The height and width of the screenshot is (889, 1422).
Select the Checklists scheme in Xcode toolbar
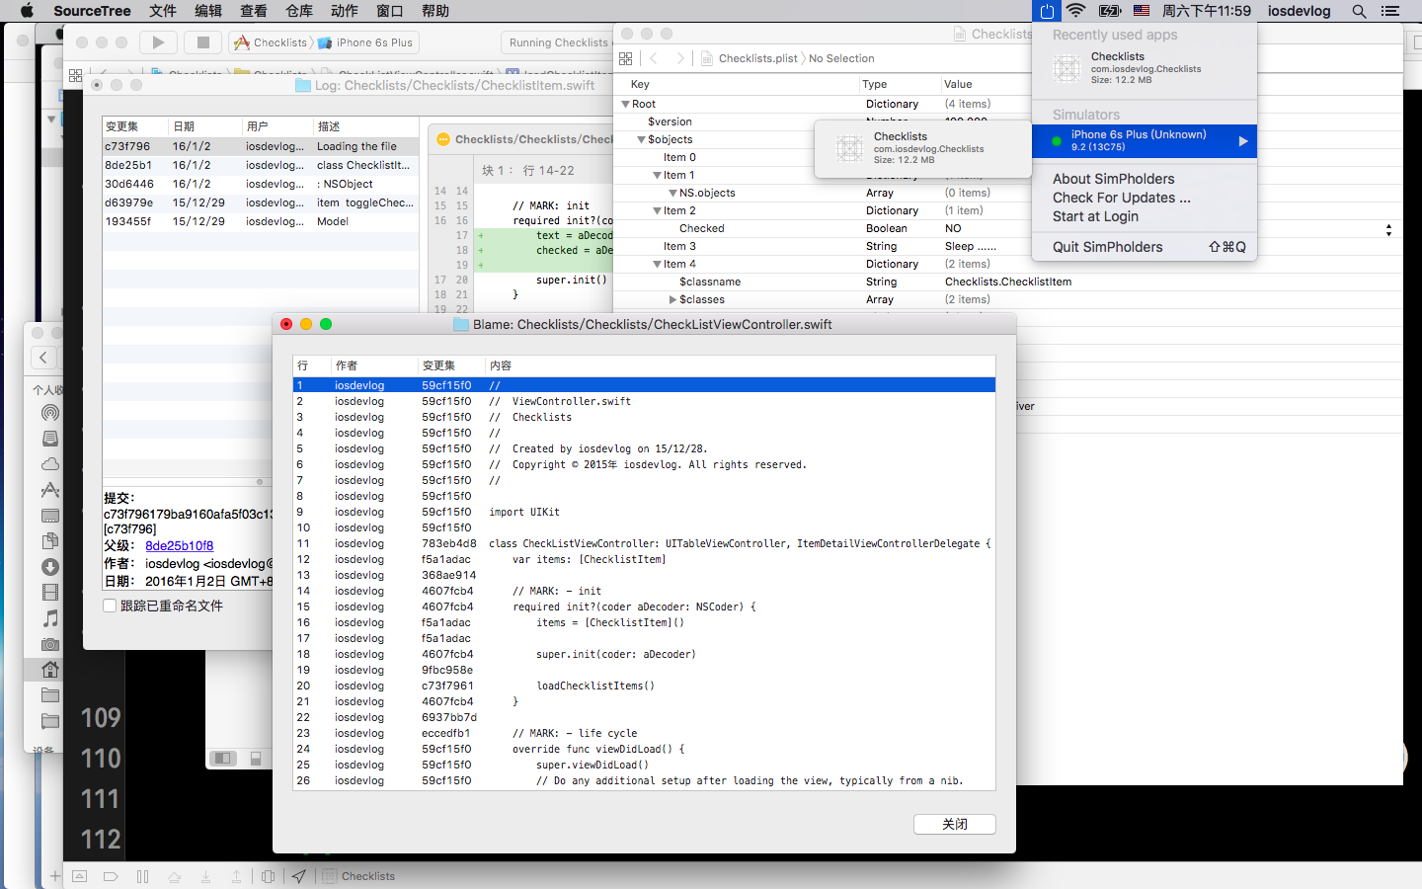(271, 42)
